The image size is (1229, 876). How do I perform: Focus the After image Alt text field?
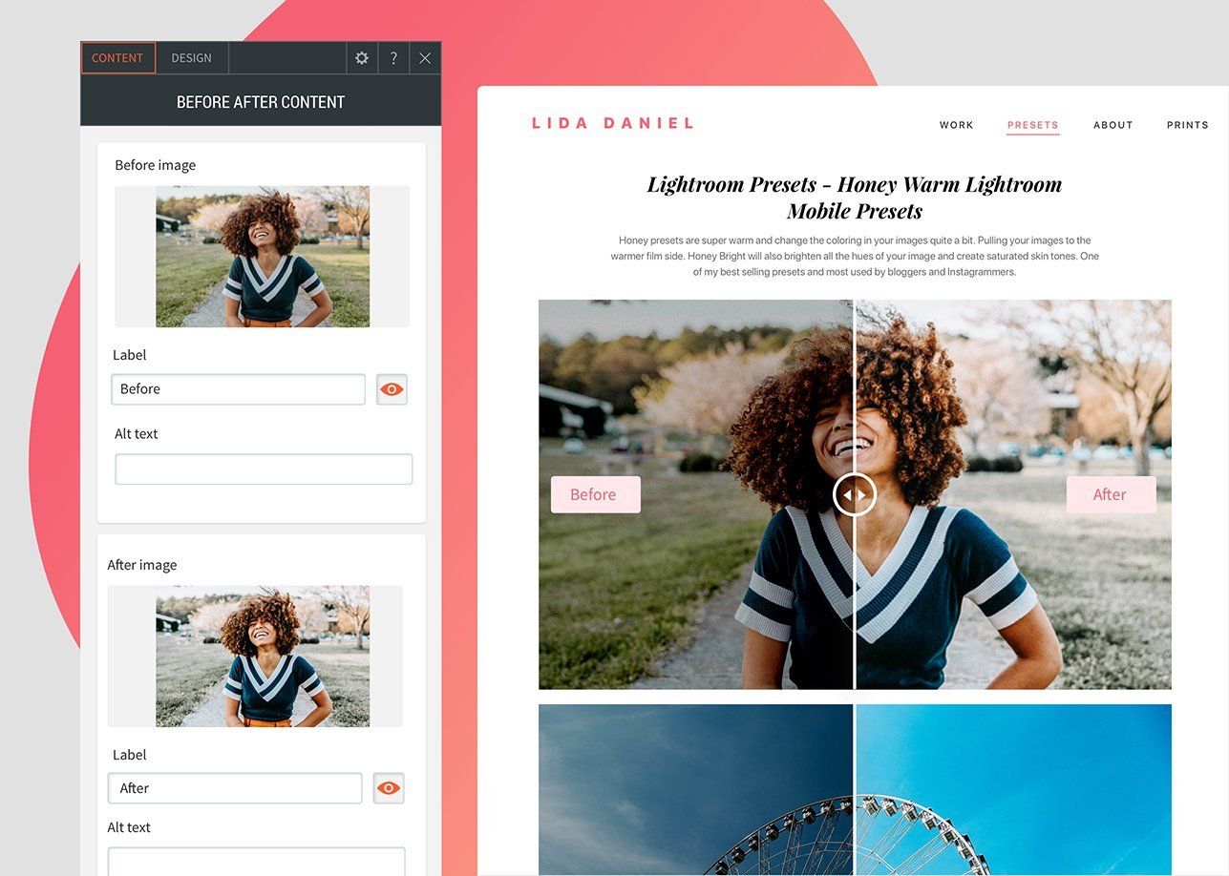click(x=256, y=862)
